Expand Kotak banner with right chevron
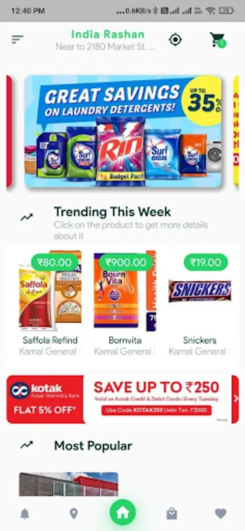This screenshot has height=531, width=245. 236,399
